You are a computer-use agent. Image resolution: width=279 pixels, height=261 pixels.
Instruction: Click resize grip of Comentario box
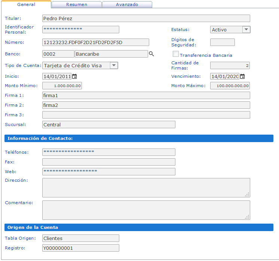(x=247, y=217)
